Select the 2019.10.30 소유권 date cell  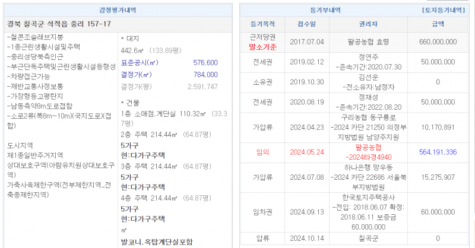click(x=306, y=81)
